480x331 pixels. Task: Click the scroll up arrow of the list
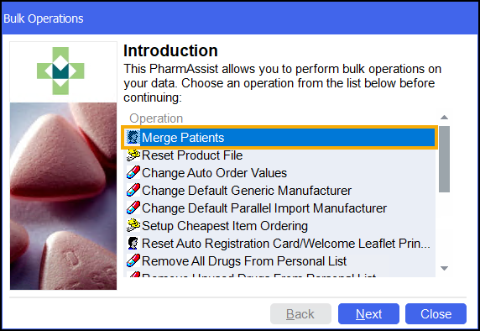[444, 118]
